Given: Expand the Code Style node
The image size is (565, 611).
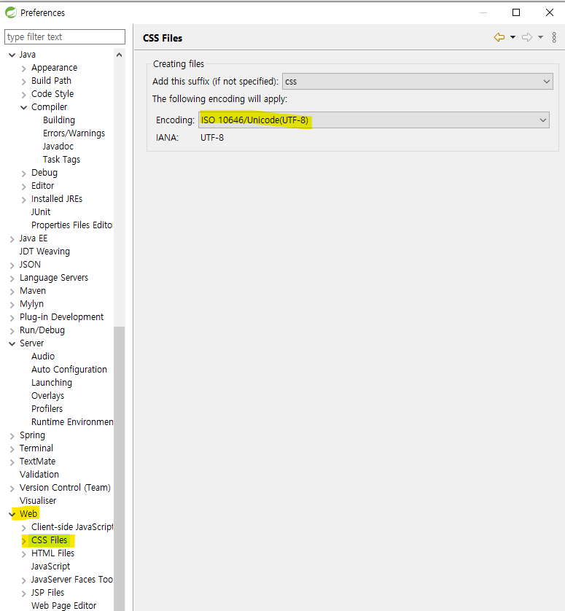Looking at the screenshot, I should 24,95.
